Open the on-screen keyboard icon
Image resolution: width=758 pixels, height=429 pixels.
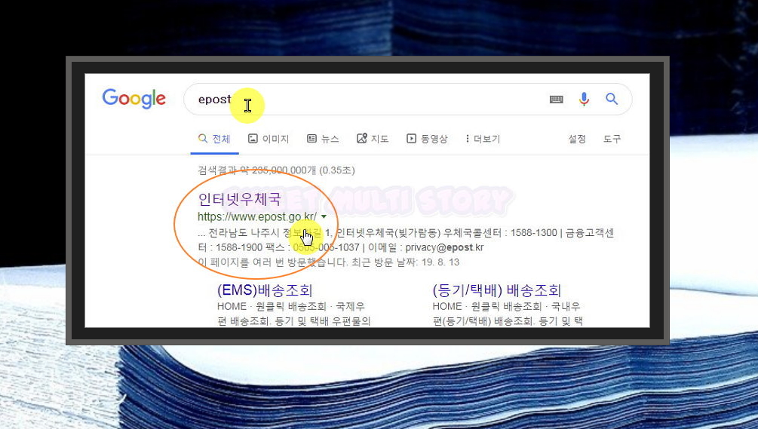pyautogui.click(x=557, y=100)
